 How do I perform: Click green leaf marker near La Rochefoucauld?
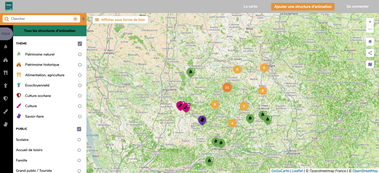tap(191, 72)
